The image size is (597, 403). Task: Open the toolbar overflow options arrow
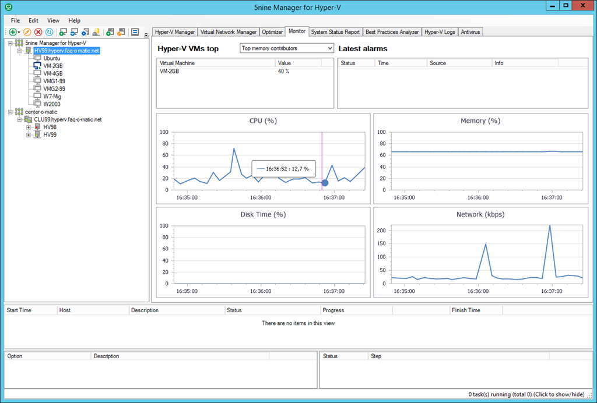pos(146,35)
